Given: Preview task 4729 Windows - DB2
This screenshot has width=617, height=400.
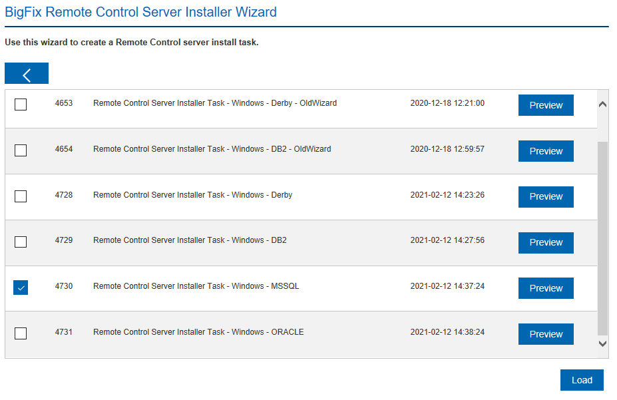Looking at the screenshot, I should coord(546,243).
